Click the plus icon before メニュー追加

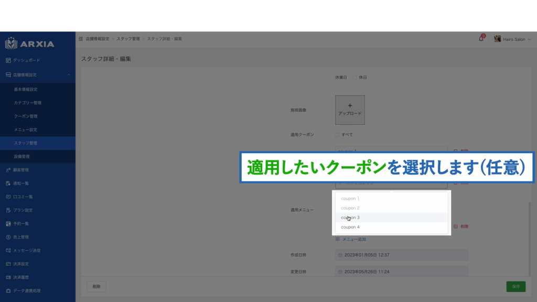coord(337,239)
